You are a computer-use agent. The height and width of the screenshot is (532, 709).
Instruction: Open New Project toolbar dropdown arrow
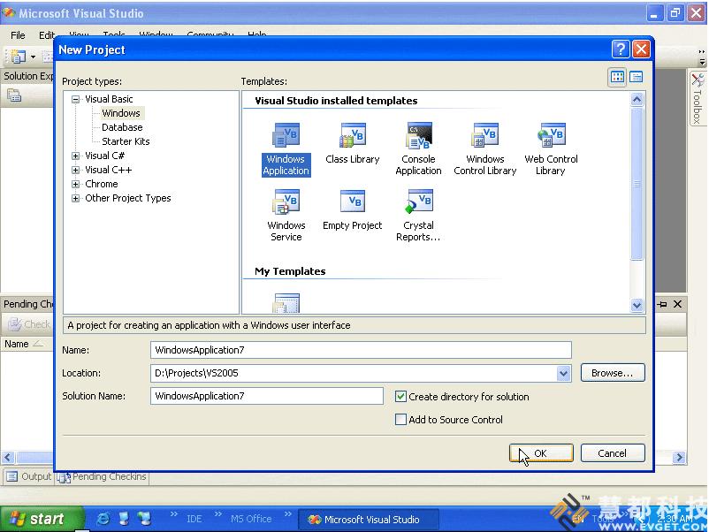point(33,57)
